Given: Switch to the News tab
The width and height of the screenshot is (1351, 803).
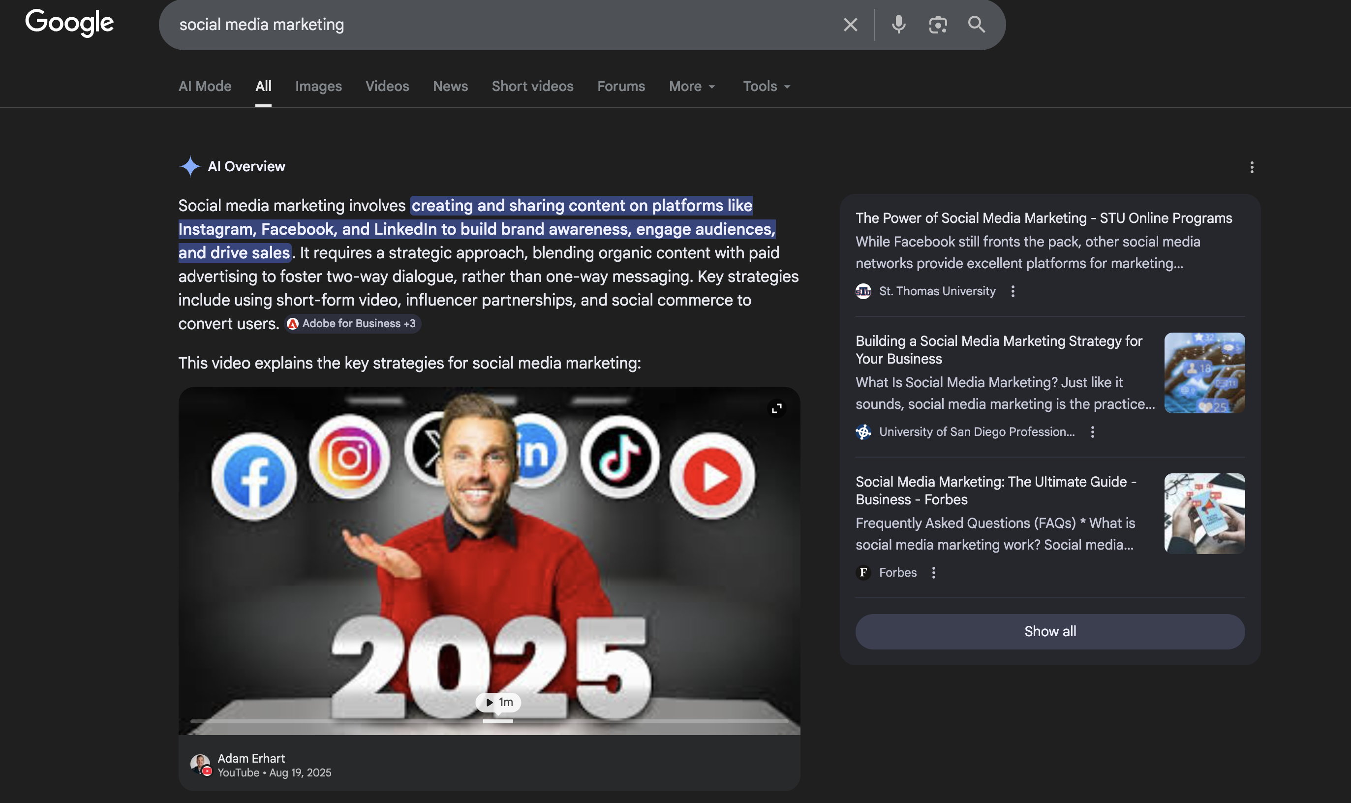Looking at the screenshot, I should (450, 86).
